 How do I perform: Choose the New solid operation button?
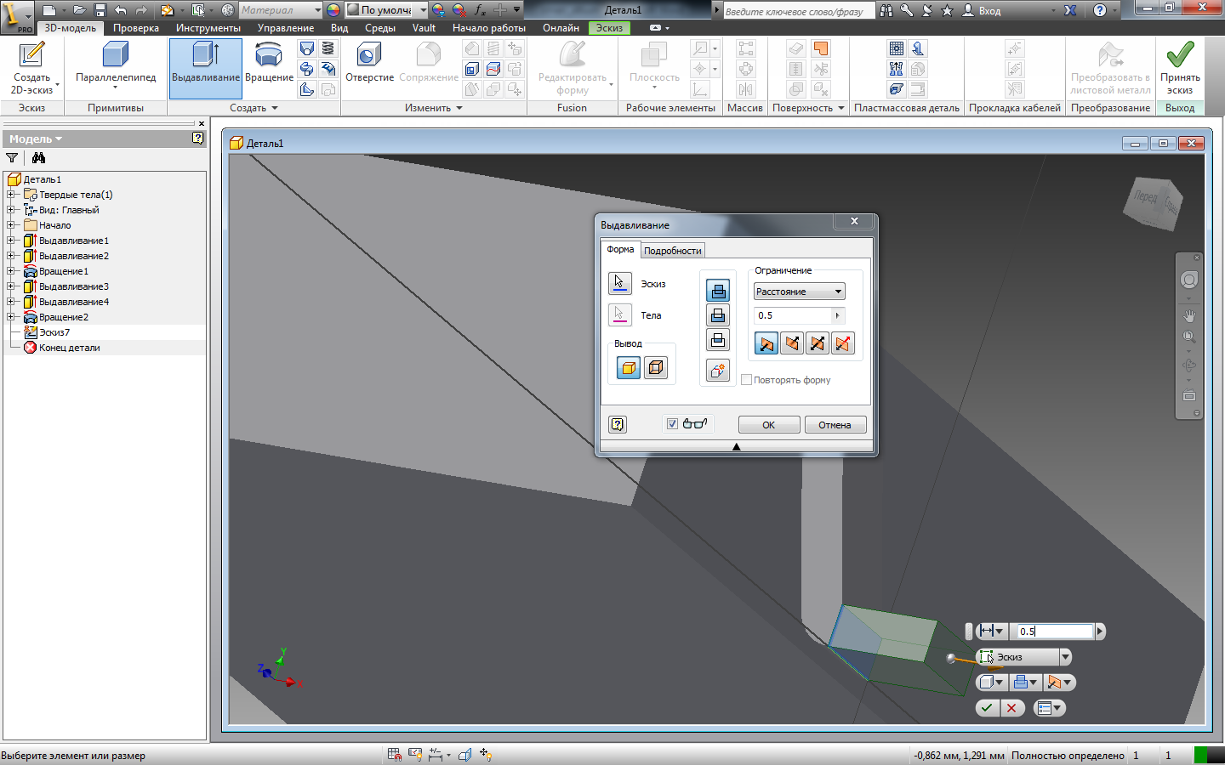coord(718,370)
